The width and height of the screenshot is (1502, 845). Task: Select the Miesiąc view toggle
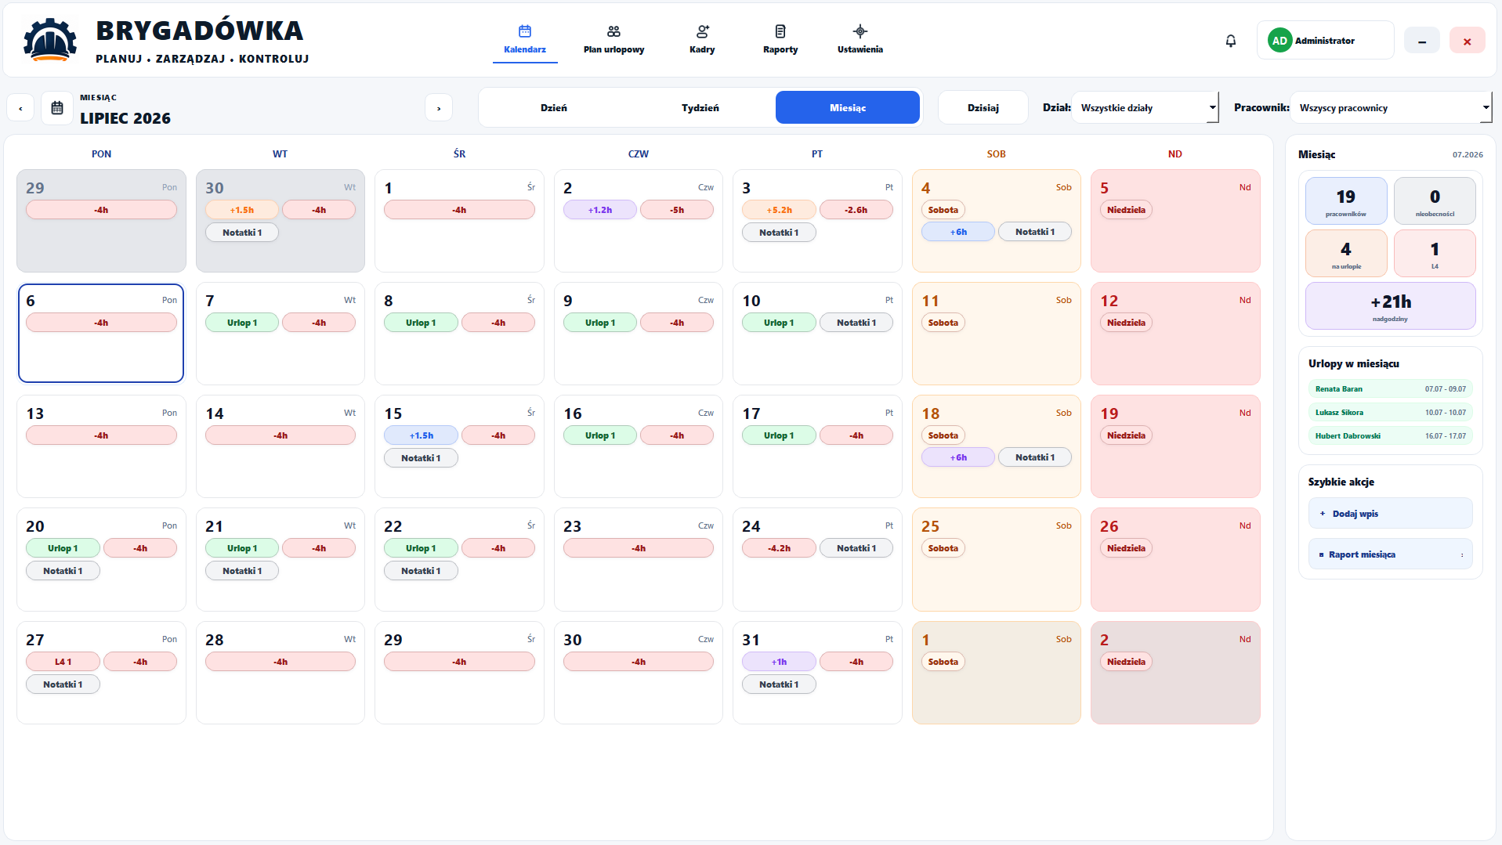point(848,107)
